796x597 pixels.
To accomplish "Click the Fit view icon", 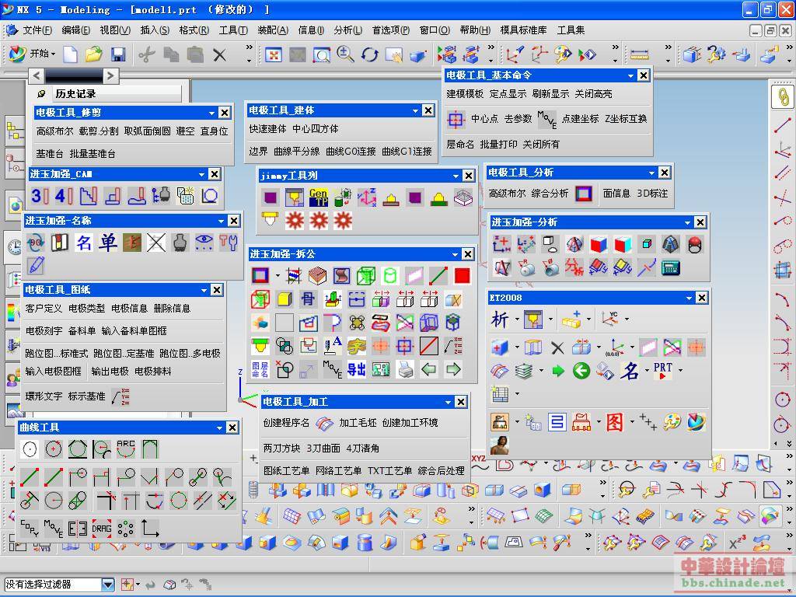I will tap(274, 54).
